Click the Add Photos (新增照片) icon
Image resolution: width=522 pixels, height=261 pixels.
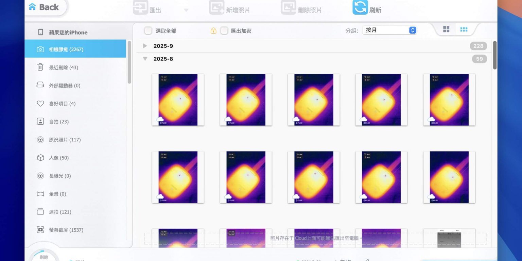tap(216, 8)
